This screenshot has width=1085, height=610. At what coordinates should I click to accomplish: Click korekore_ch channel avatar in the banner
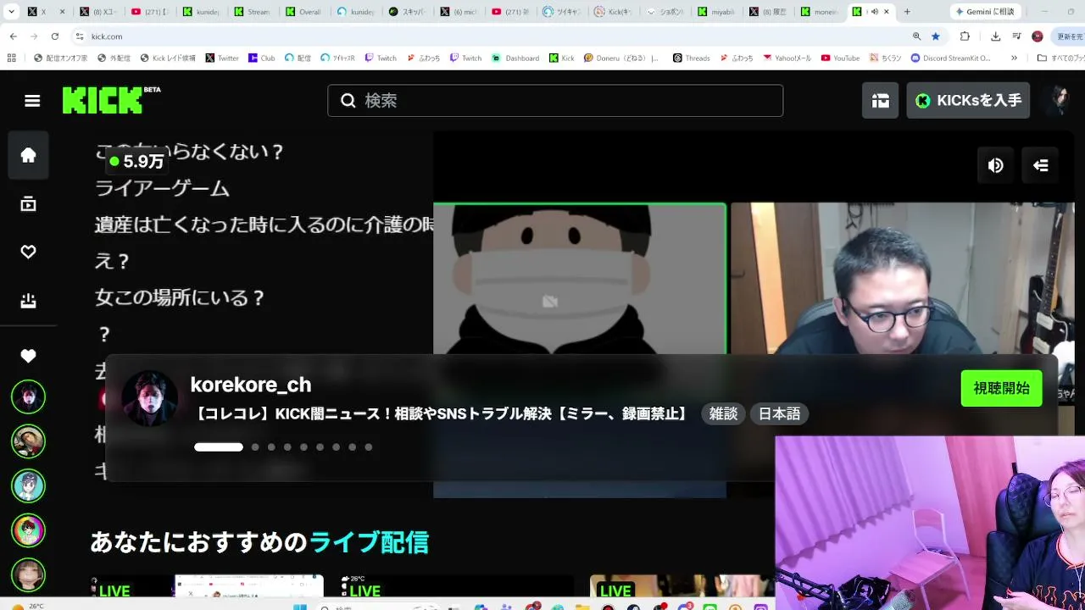[150, 398]
